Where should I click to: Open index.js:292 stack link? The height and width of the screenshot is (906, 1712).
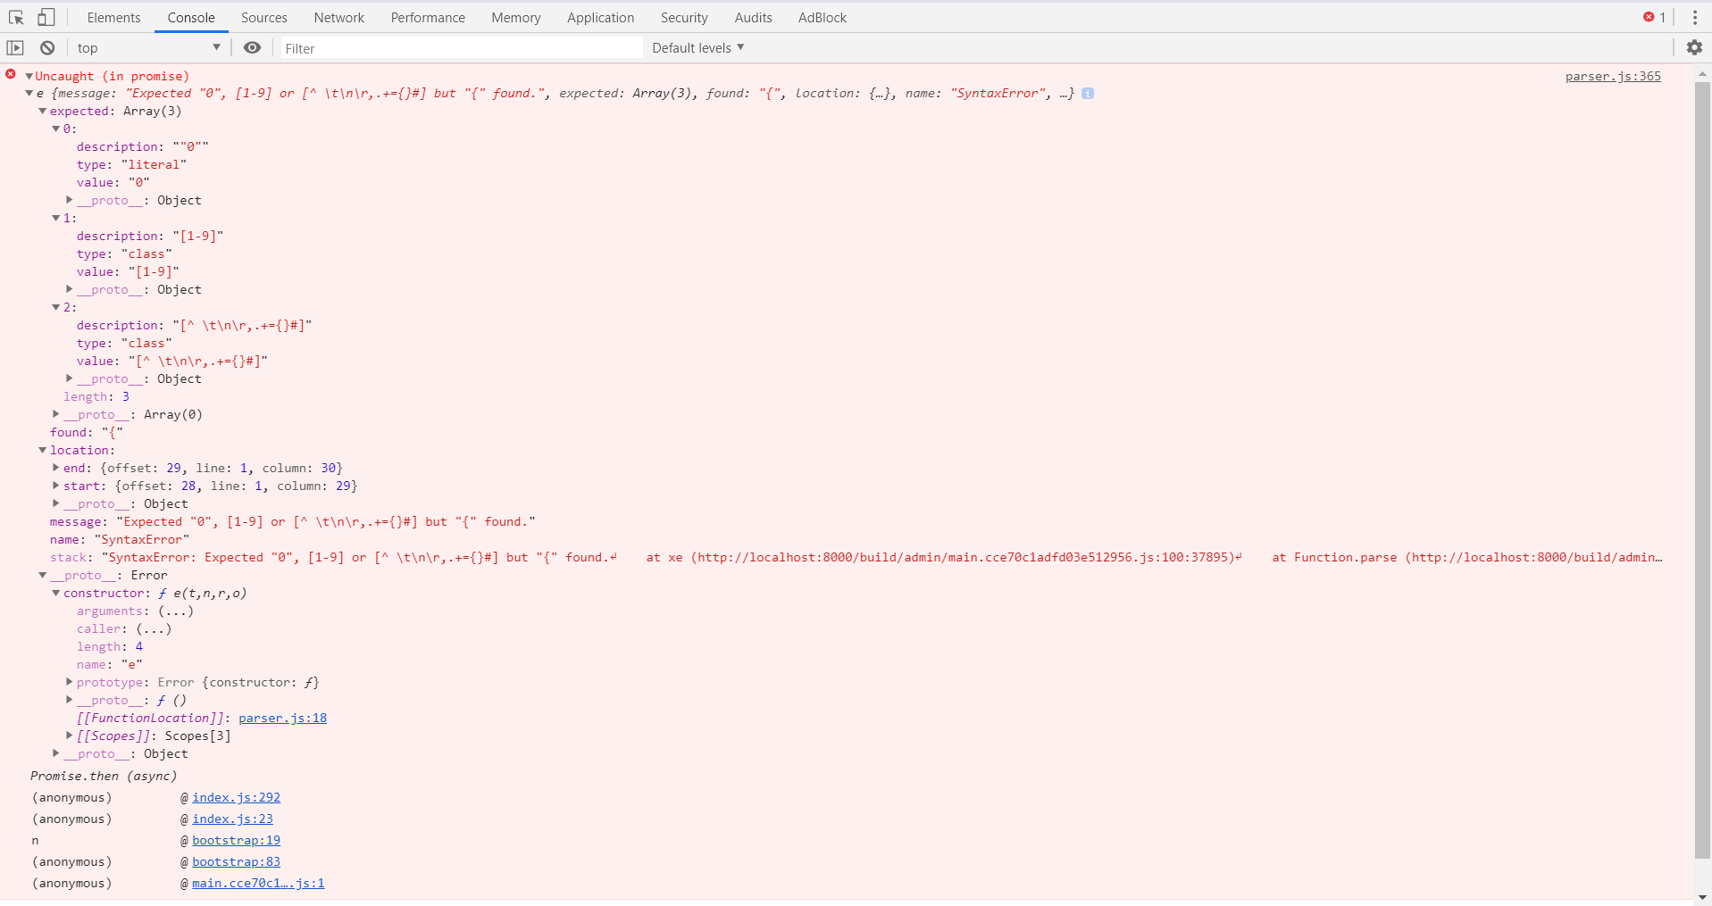coord(236,797)
